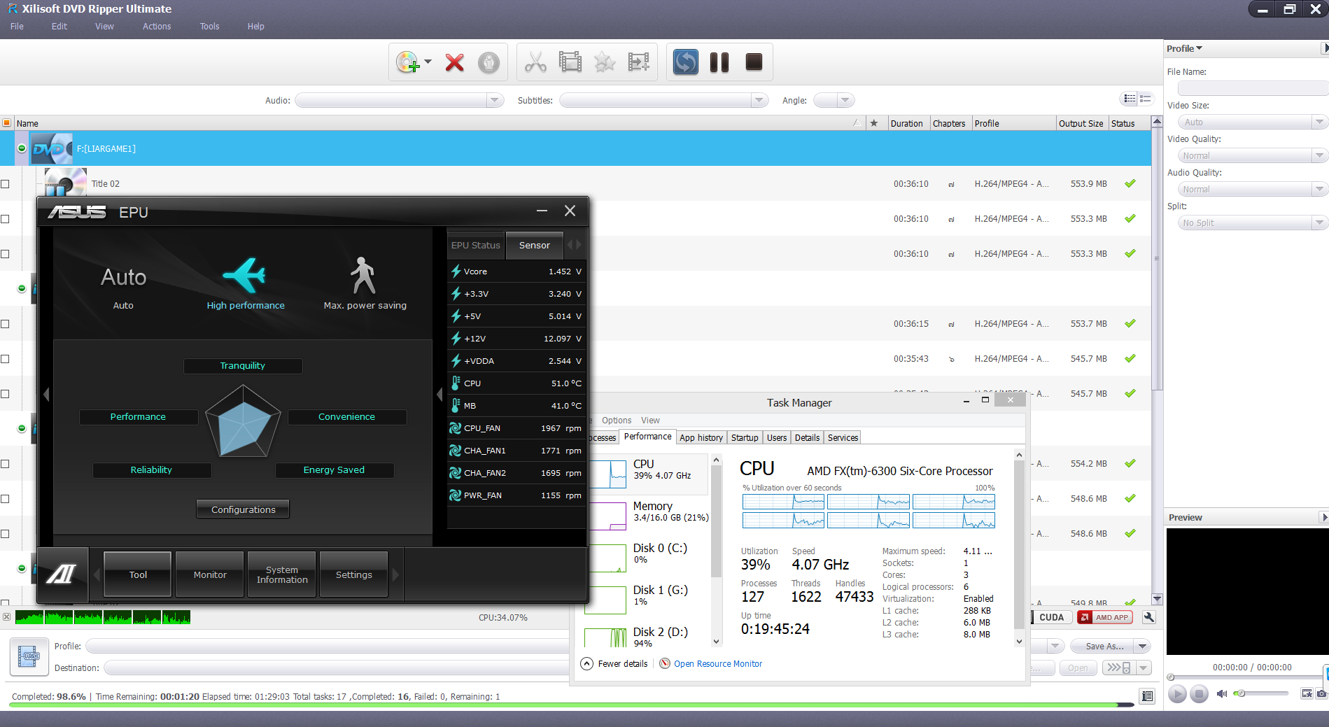This screenshot has height=727, width=1329.
Task: Open the film-strip Edit tool
Action: (570, 62)
